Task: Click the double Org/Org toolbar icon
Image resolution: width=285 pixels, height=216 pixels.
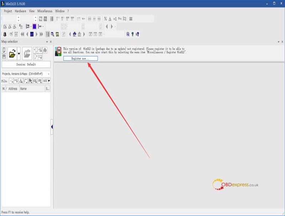Action: point(124,19)
